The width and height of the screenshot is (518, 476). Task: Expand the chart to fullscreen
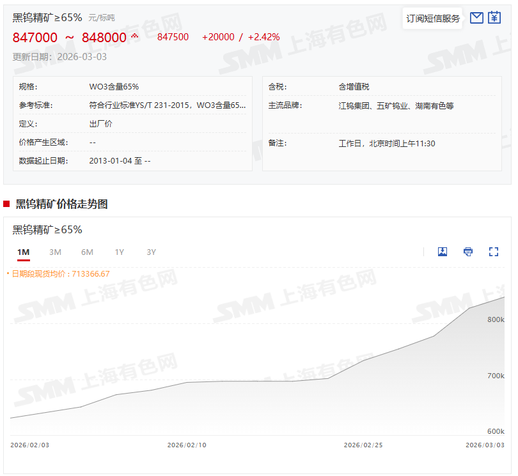tap(494, 252)
